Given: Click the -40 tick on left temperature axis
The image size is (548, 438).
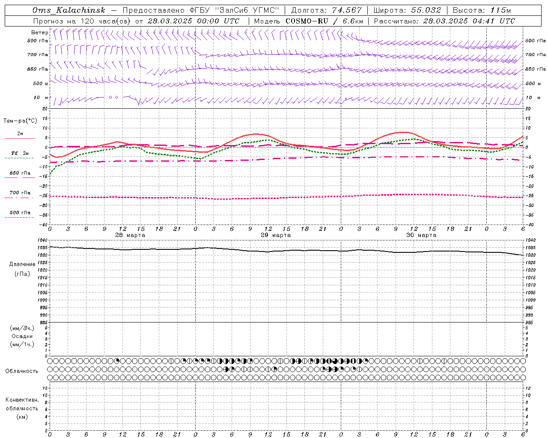Looking at the screenshot, I should 44,225.
